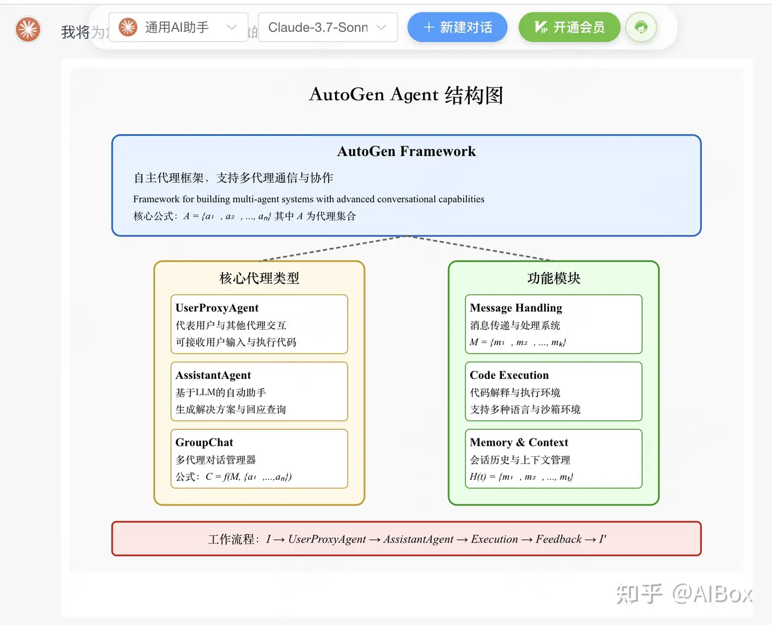This screenshot has height=625, width=772.
Task: Open the Claude-3.7-Sonnet model dropdown
Action: click(x=328, y=27)
